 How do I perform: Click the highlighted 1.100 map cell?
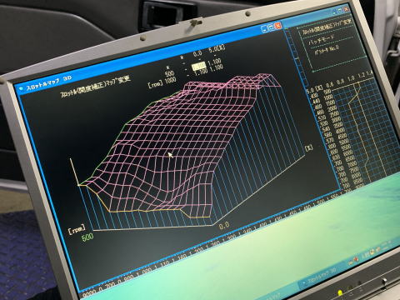pyautogui.click(x=199, y=66)
